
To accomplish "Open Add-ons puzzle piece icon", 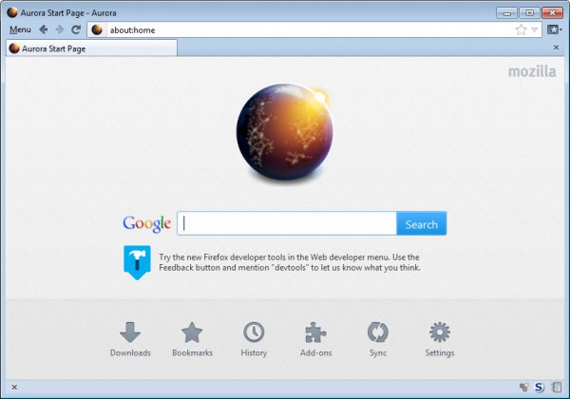I will (x=315, y=332).
